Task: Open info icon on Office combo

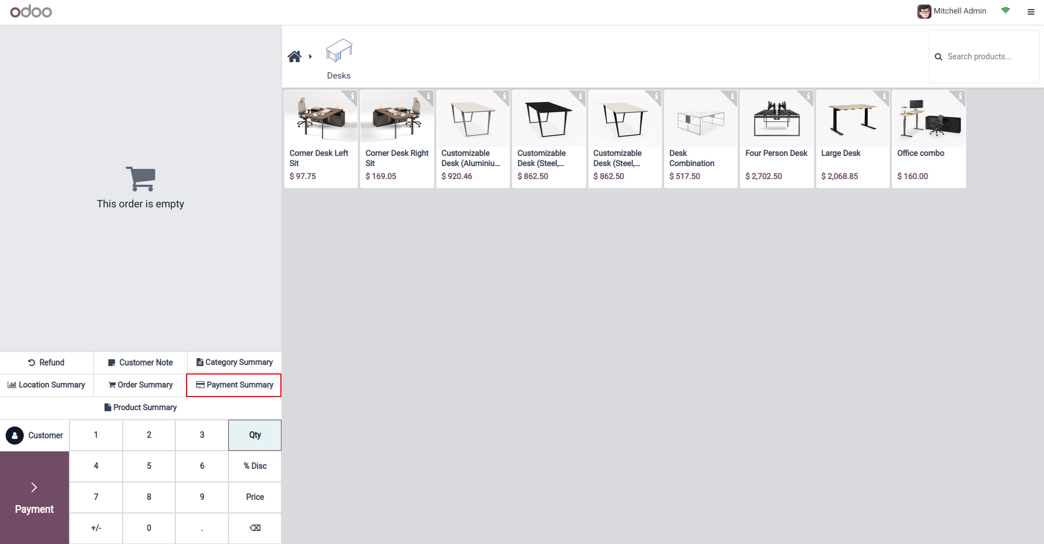Action: pyautogui.click(x=960, y=95)
